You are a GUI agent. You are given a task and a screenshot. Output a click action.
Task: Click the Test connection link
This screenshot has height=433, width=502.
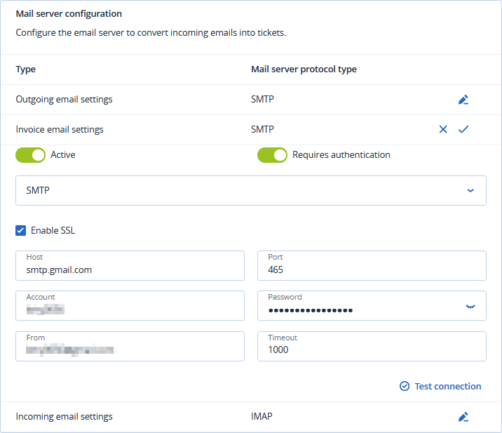point(447,386)
